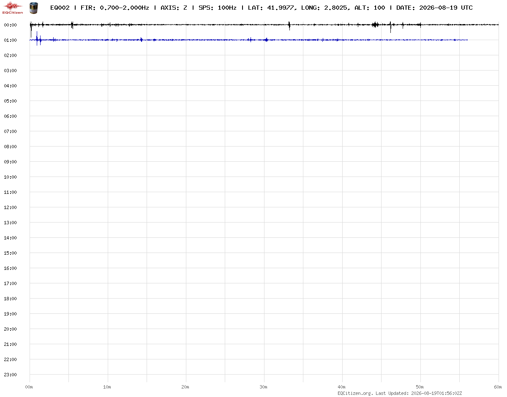The image size is (507, 397).
Task: Click the ALT: 100 value
Action: point(369,8)
